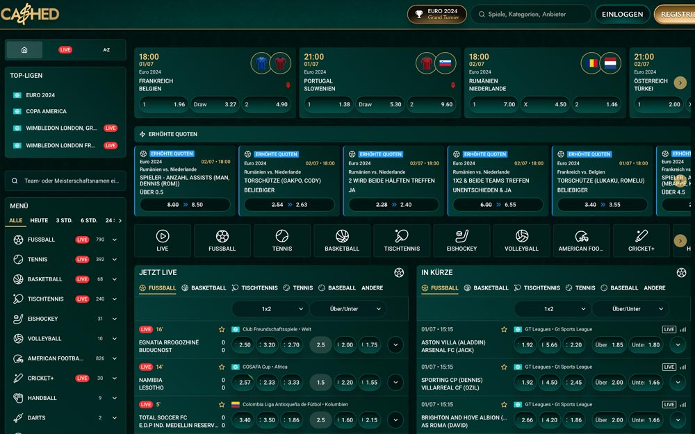695x434 pixels.
Task: Select the 6 Std. time filter tab
Action: pyautogui.click(x=89, y=221)
